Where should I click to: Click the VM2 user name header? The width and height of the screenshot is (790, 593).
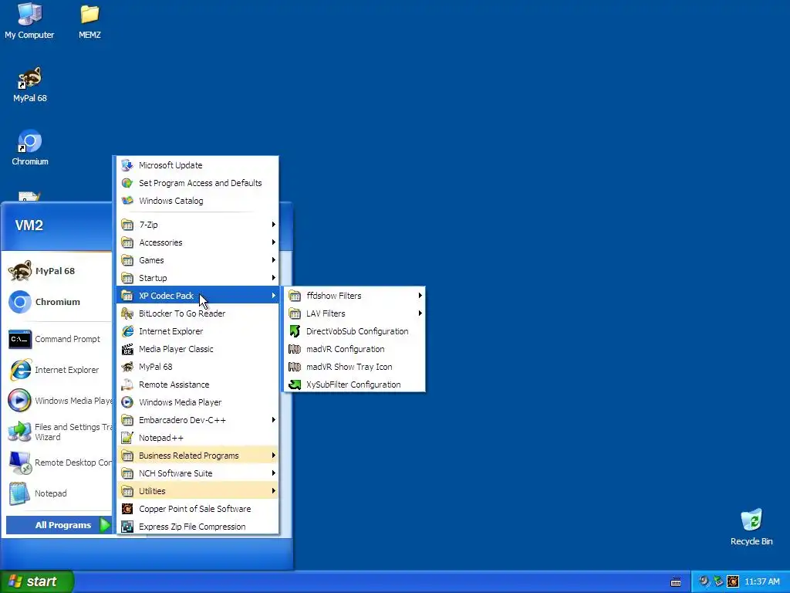(29, 225)
